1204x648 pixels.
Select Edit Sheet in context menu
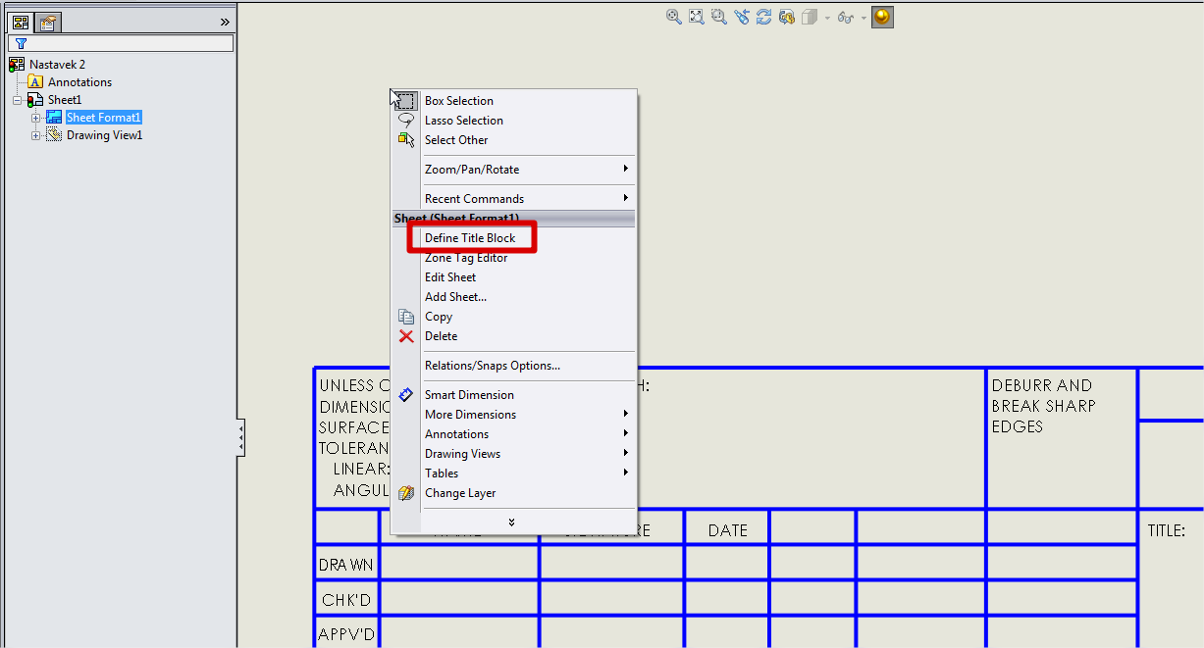(450, 277)
